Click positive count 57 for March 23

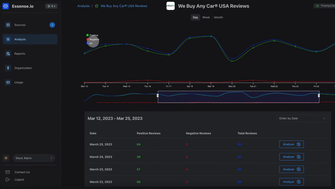point(139,169)
